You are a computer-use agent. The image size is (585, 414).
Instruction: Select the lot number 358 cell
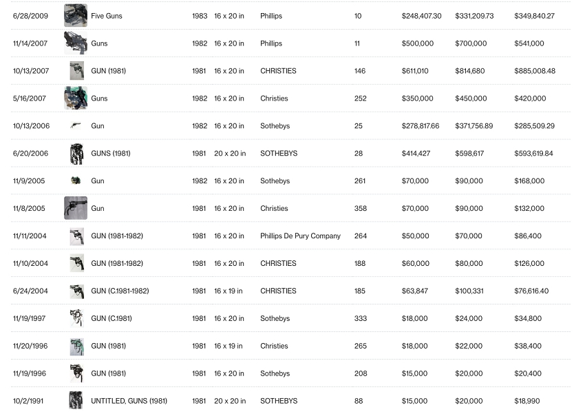[361, 208]
